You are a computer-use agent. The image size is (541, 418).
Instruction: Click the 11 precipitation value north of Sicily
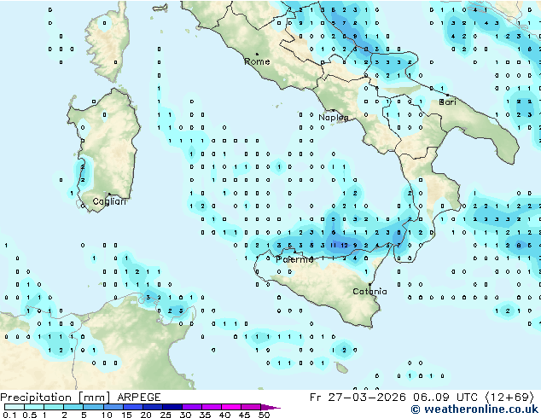[333, 245]
